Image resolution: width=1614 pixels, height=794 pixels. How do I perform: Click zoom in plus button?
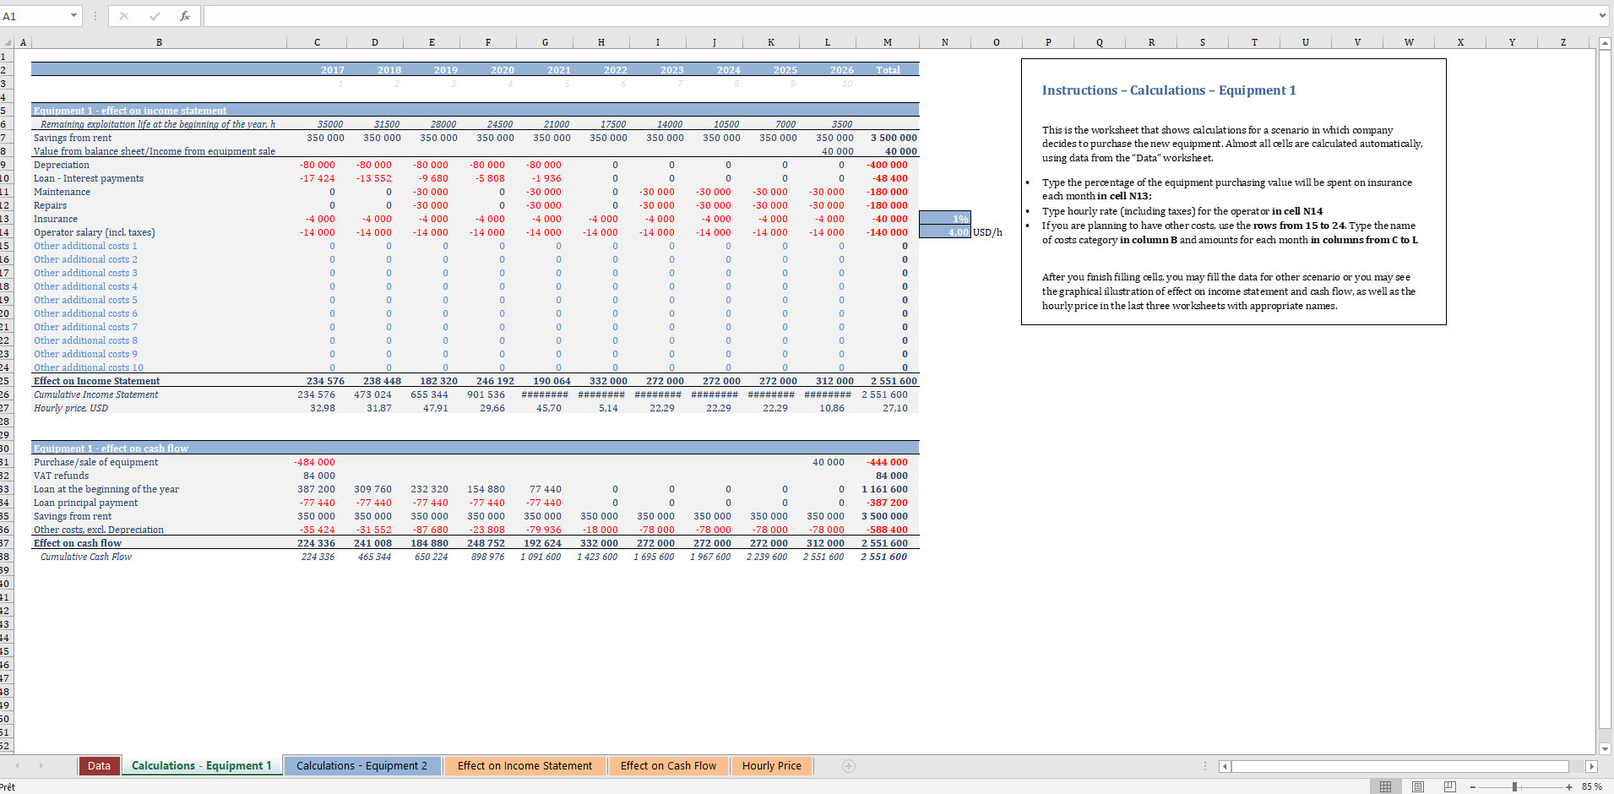click(1569, 786)
